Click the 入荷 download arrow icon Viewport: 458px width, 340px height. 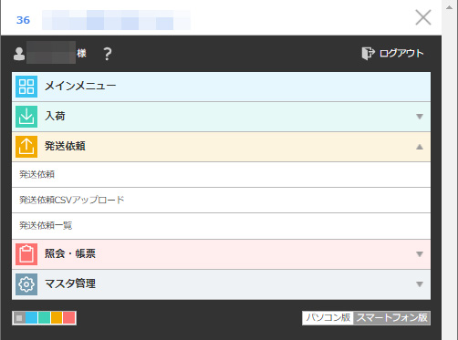26,117
